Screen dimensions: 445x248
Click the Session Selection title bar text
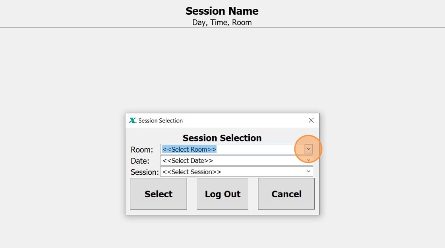click(161, 120)
